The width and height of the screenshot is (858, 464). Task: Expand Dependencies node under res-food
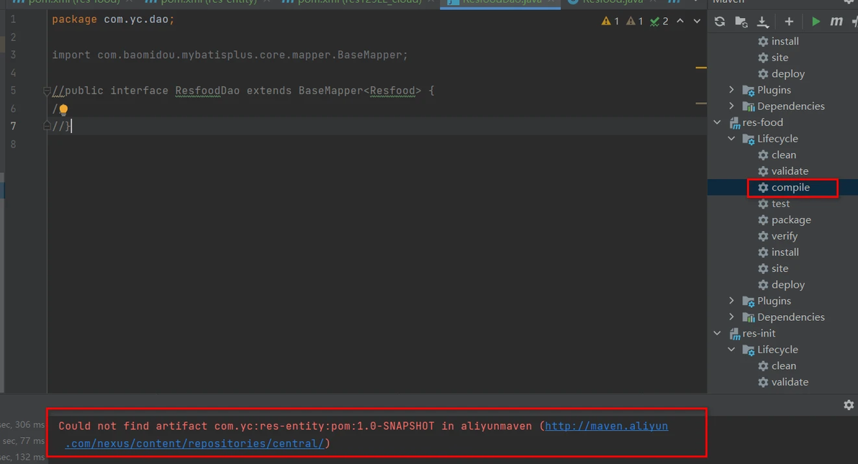pos(731,317)
